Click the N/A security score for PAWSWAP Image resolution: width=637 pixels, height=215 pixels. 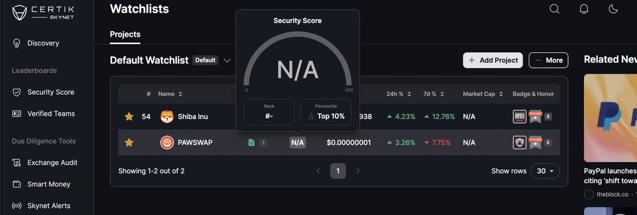(298, 142)
